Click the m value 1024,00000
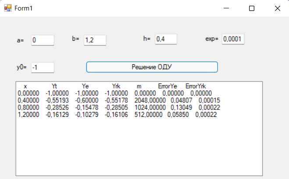This screenshot has height=179, width=289. pyautogui.click(x=150, y=107)
